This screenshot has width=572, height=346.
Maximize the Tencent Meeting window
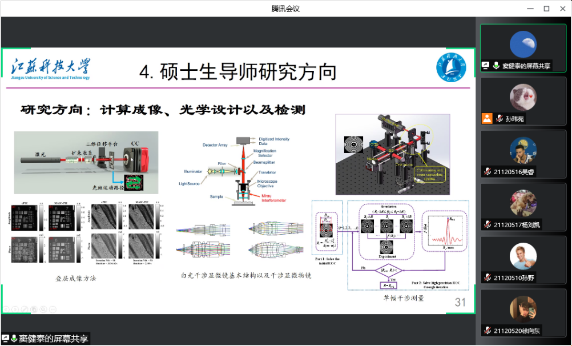pos(546,9)
